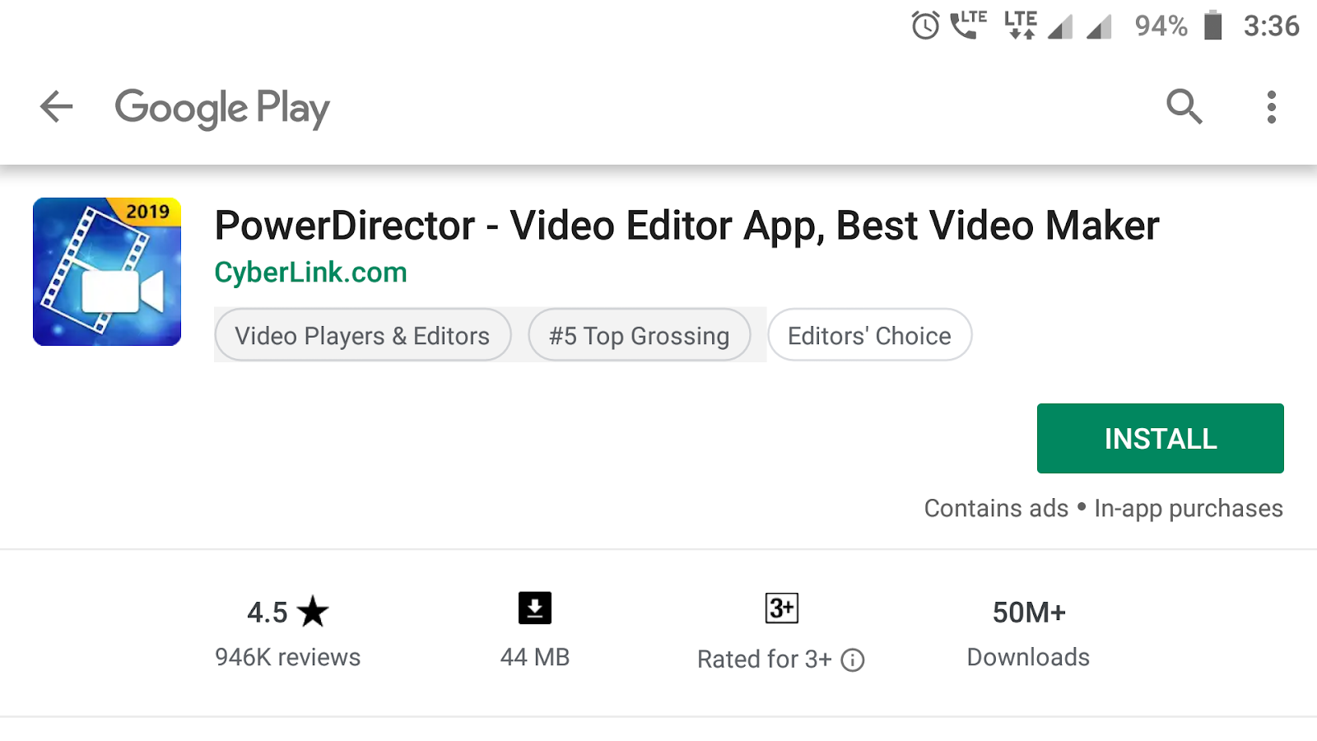This screenshot has width=1317, height=741.
Task: Tap the 3:36 clock time
Action: tap(1272, 26)
